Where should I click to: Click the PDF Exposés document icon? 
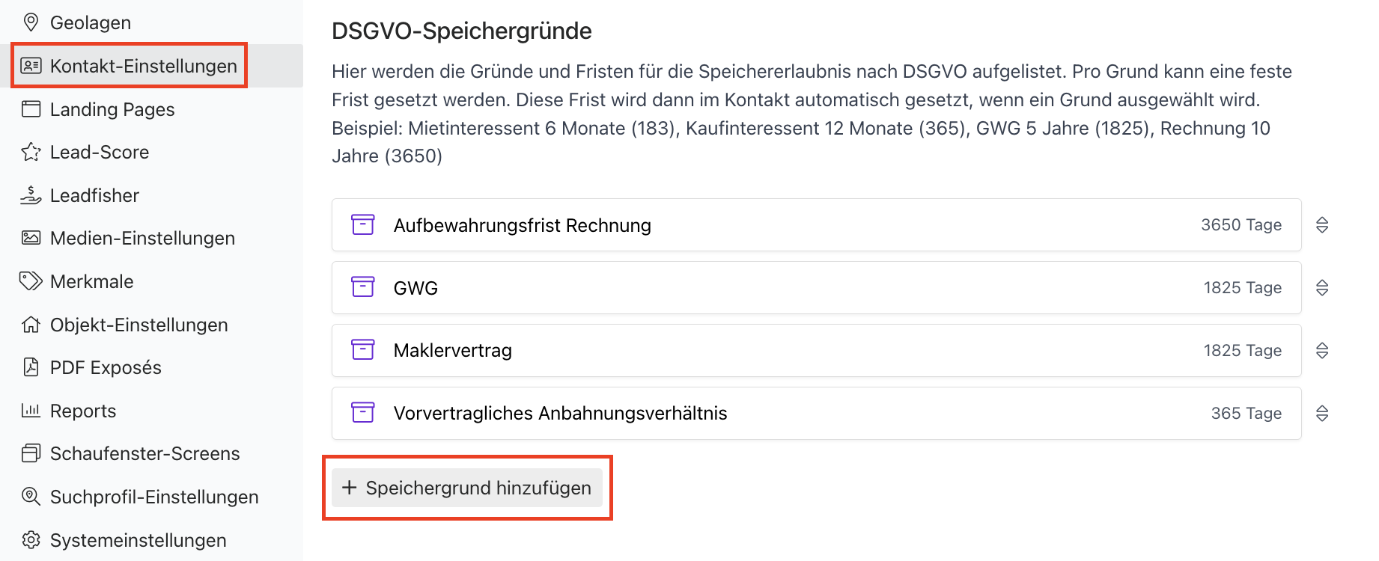pos(31,367)
